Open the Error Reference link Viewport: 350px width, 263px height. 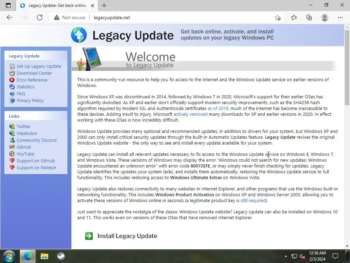click(x=32, y=80)
